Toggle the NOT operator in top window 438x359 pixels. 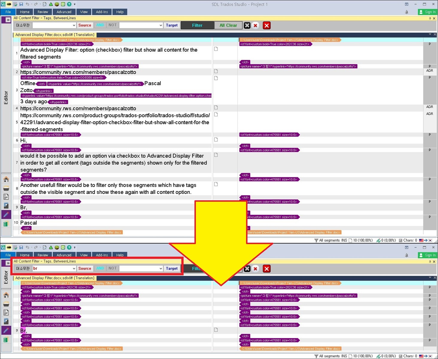[x=112, y=25]
